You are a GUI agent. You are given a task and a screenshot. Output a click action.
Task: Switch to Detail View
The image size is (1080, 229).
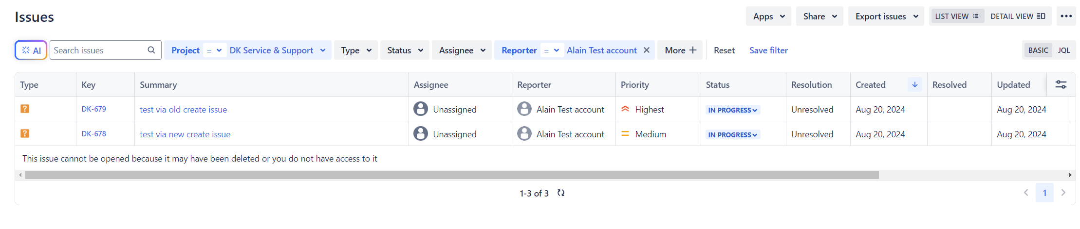1018,16
